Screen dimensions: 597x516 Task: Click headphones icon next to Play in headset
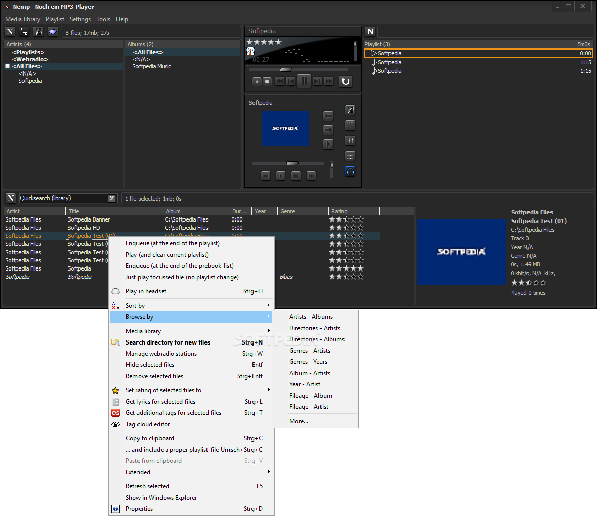tap(116, 291)
